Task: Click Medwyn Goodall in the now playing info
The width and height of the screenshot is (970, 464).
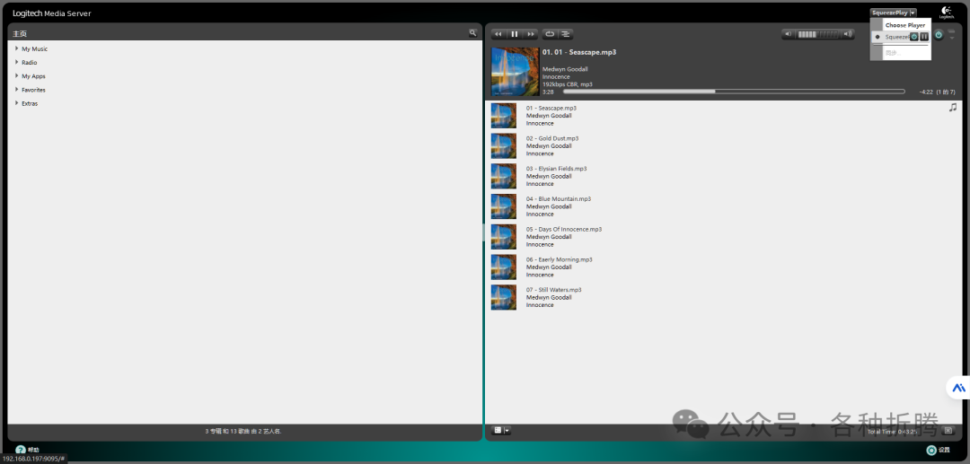Action: pos(565,69)
